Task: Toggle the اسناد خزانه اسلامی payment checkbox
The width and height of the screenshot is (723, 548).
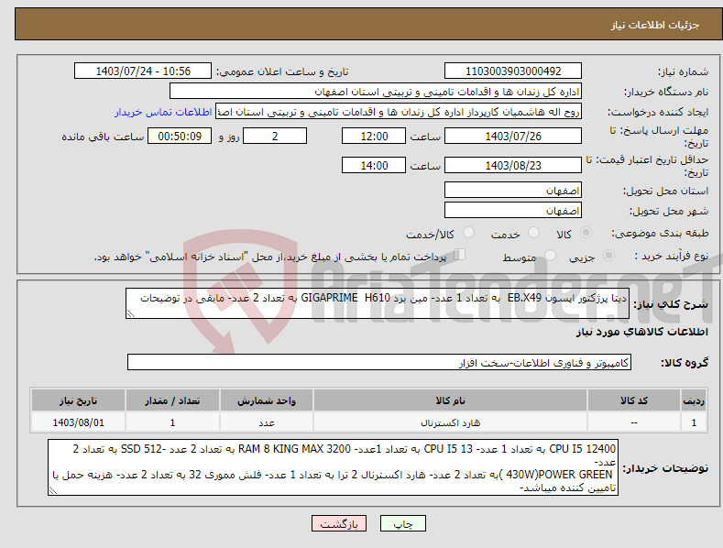Action: tap(459, 255)
